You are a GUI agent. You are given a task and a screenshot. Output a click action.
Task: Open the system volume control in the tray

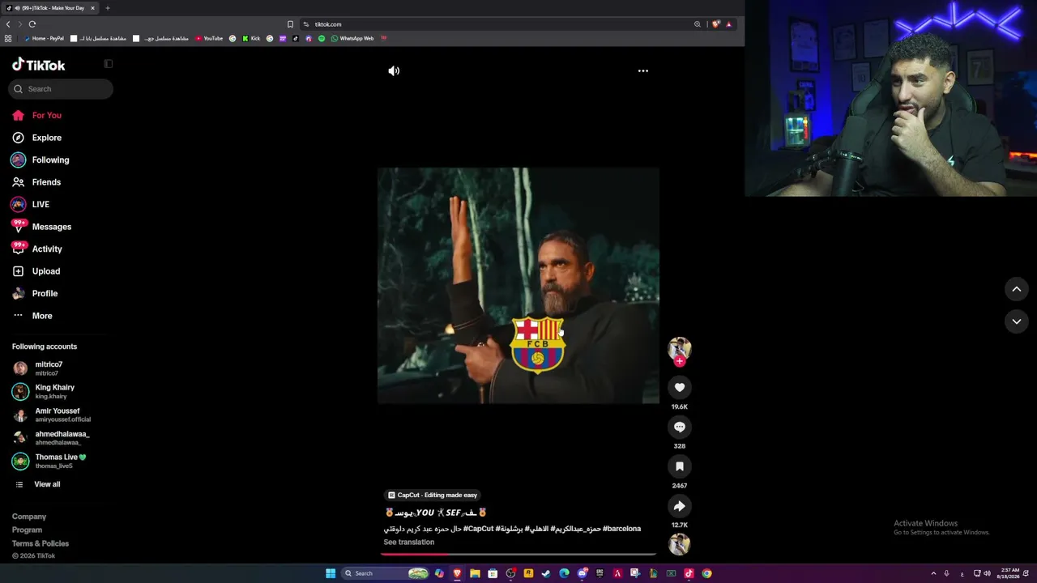tap(987, 573)
